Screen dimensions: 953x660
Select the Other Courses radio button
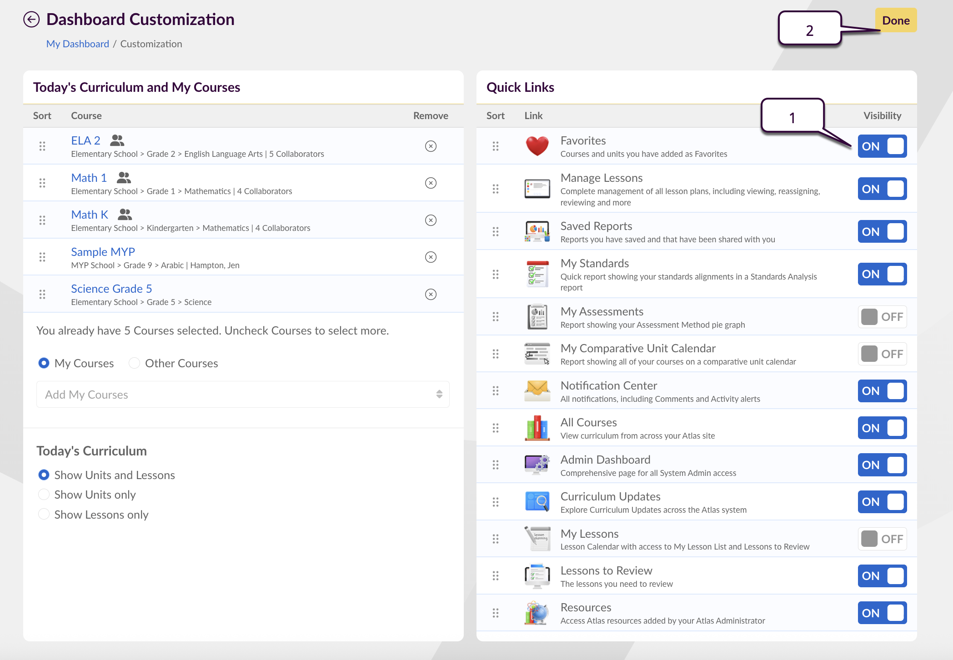coord(135,363)
